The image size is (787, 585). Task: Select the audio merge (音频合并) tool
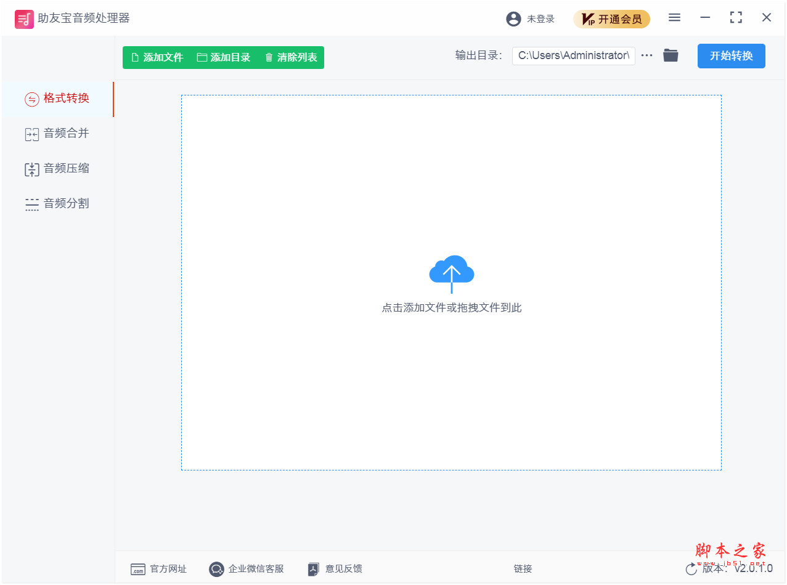(x=32, y=134)
